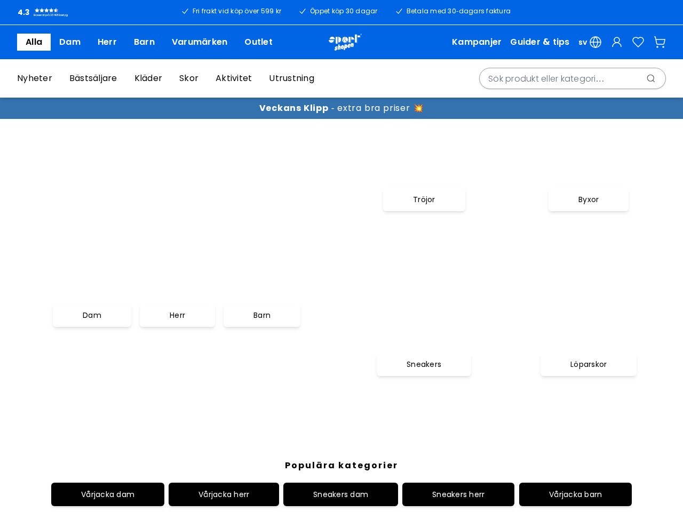Click the Vårjacka dam button
The width and height of the screenshot is (683, 512).
pos(108,494)
